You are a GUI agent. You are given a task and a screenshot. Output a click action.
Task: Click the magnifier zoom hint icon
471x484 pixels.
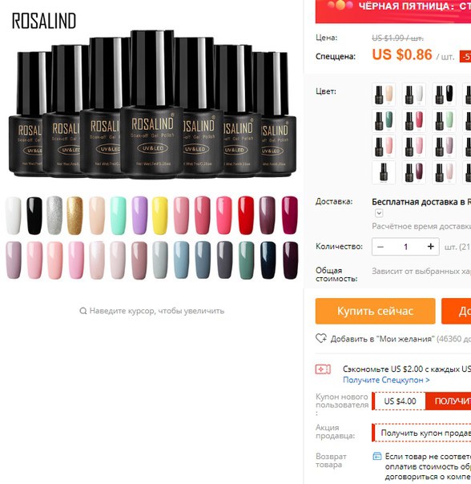coord(83,311)
